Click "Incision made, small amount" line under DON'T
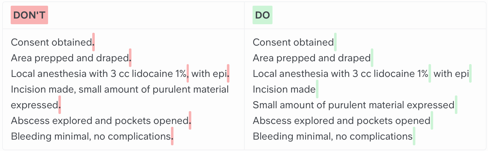Viewport: 488px width, 151px height. click(120, 89)
